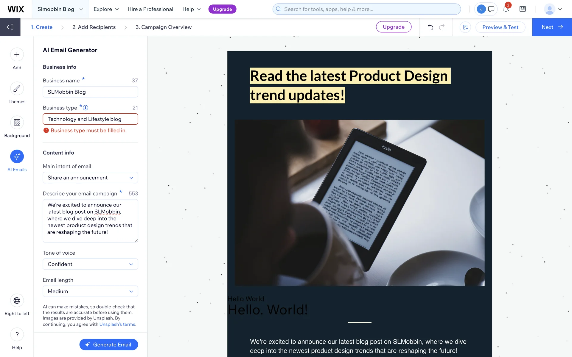
Task: Open the Add elements panel
Action: [17, 55]
